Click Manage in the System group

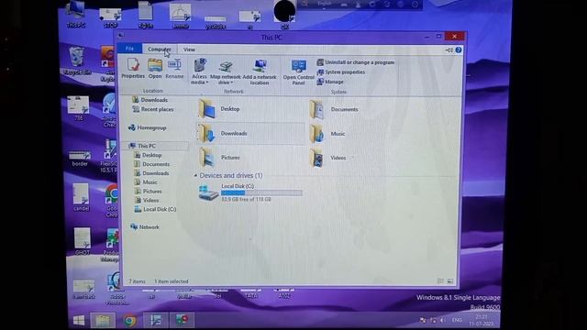(x=330, y=82)
